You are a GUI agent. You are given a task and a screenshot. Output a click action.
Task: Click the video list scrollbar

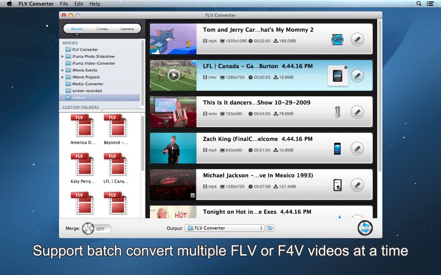click(380, 96)
